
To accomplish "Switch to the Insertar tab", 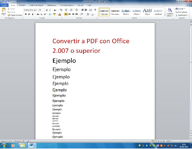I will click(x=22, y=5).
